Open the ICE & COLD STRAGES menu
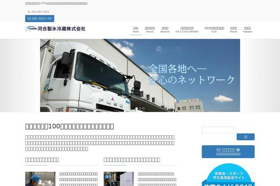The height and width of the screenshot is (186, 280). tap(187, 30)
